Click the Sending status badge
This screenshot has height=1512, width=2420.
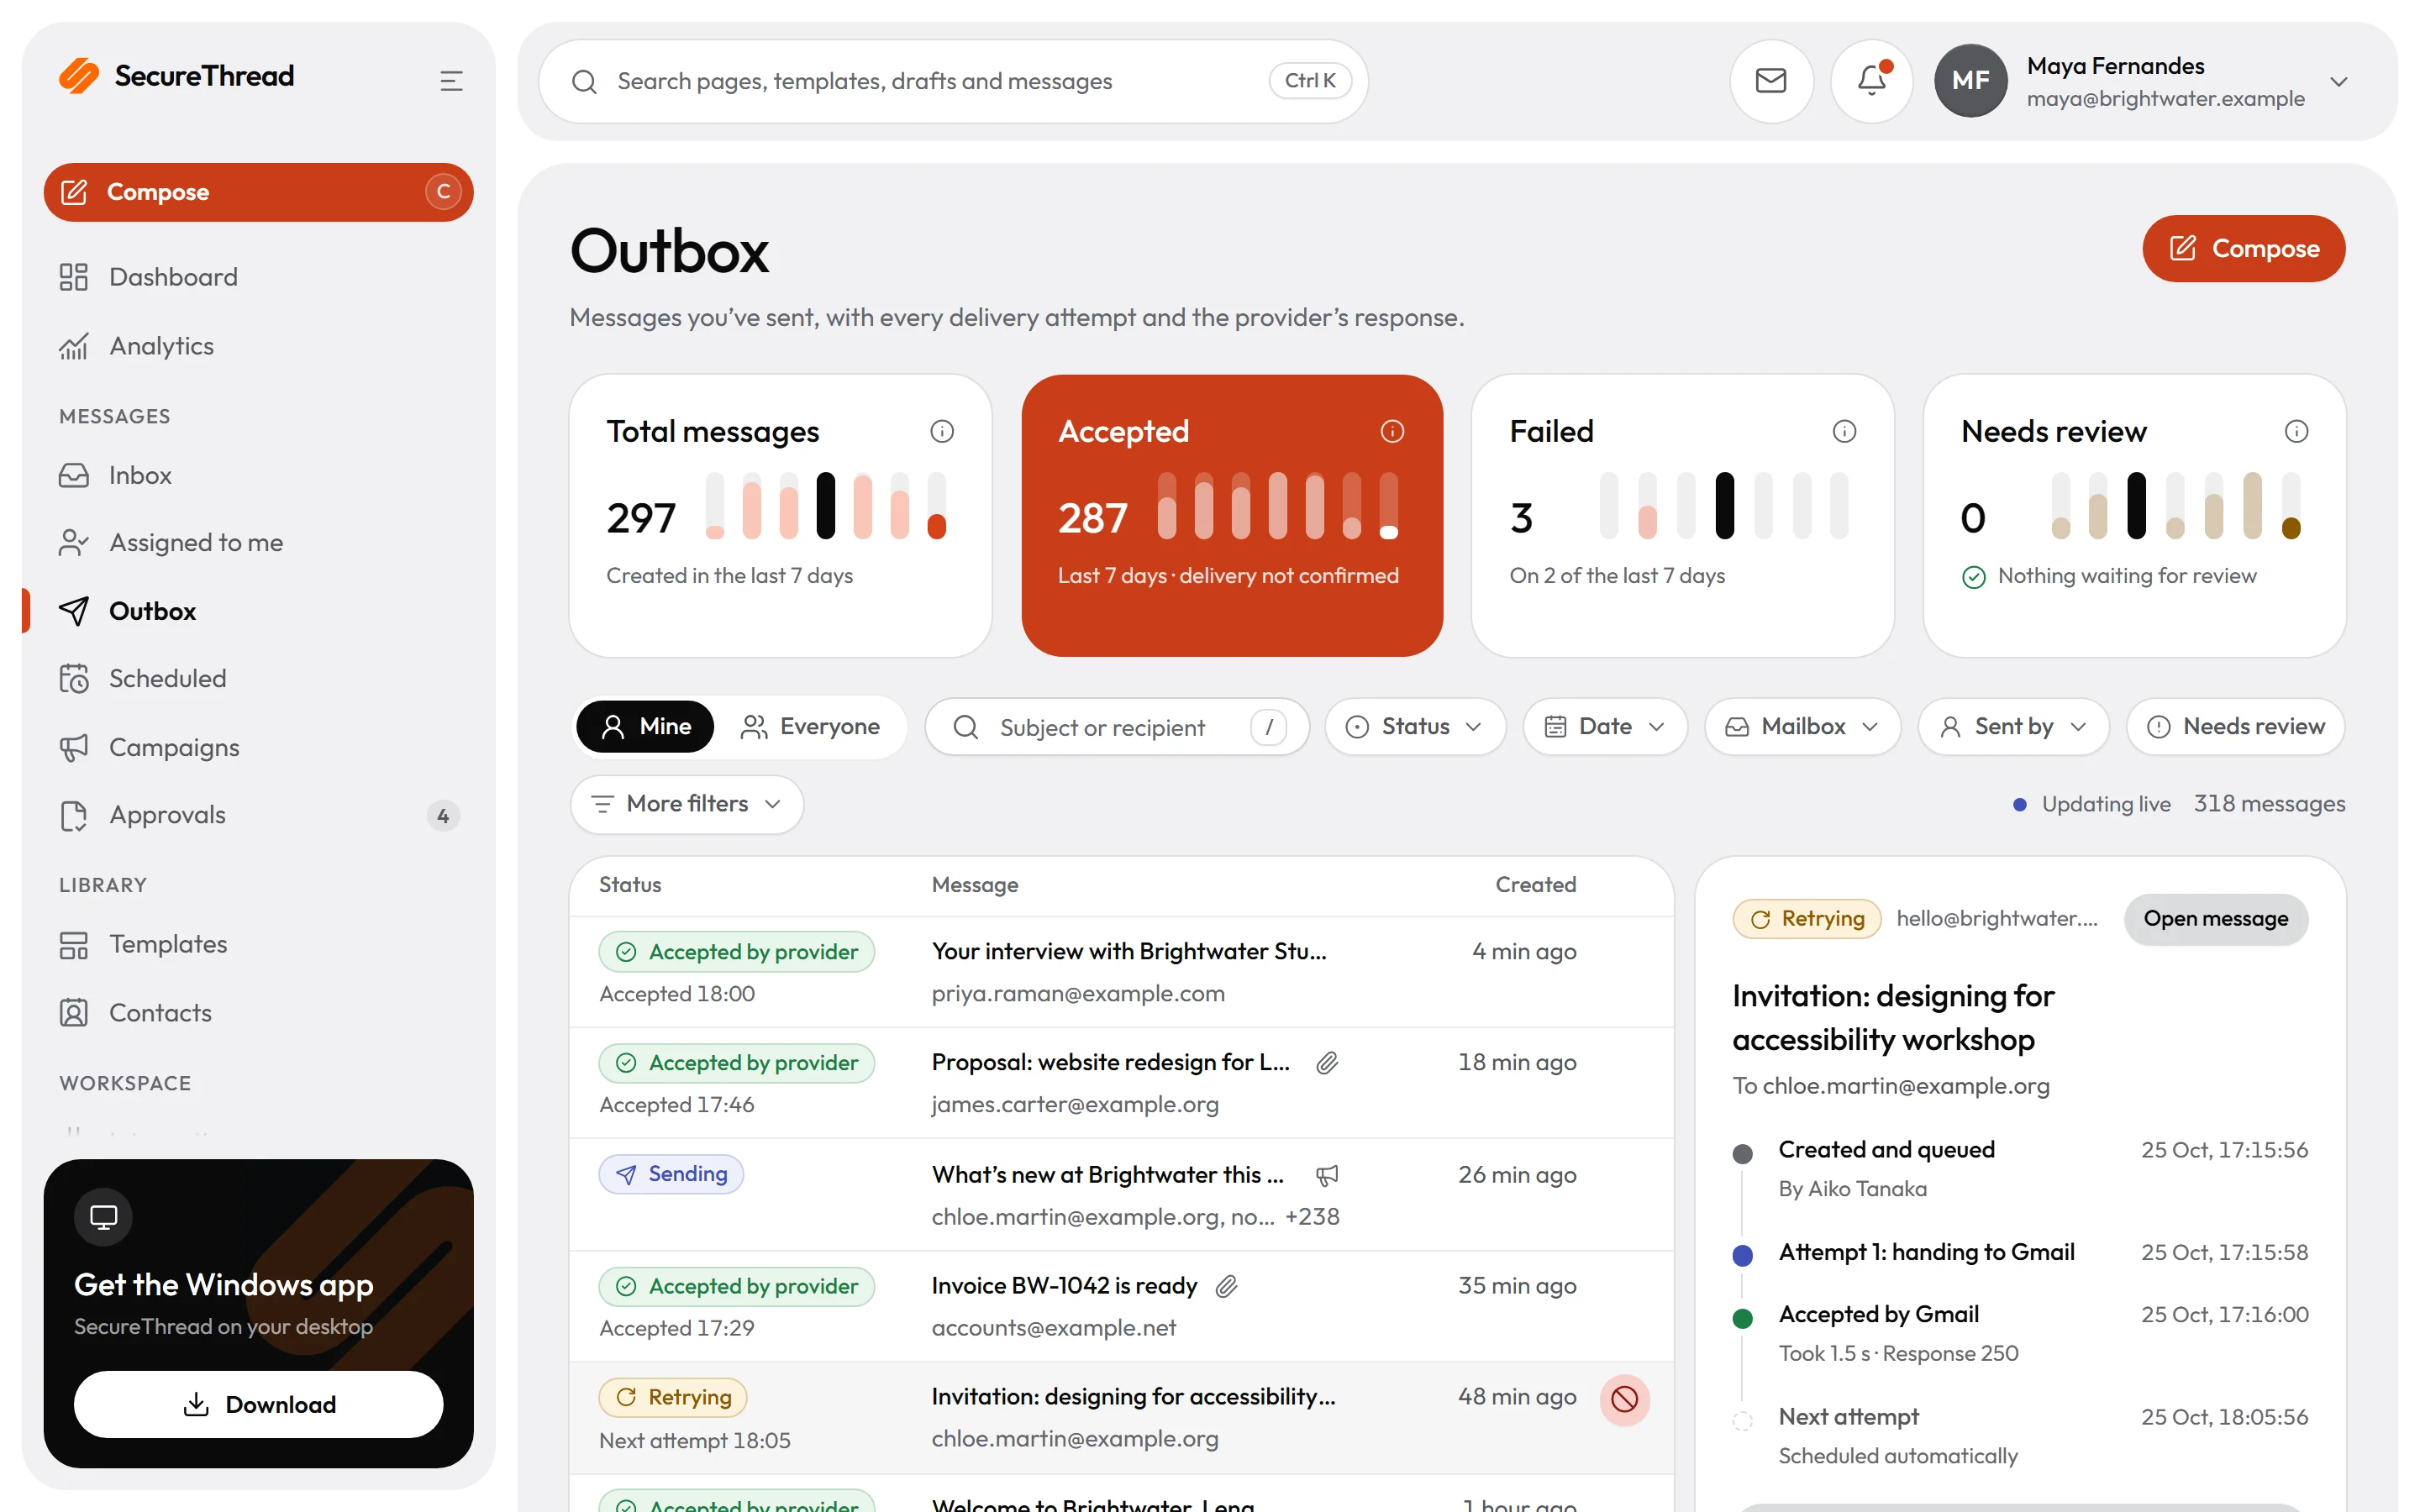click(671, 1174)
